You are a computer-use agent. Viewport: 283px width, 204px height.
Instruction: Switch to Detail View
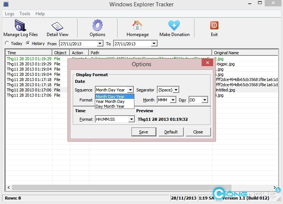[x=57, y=29]
